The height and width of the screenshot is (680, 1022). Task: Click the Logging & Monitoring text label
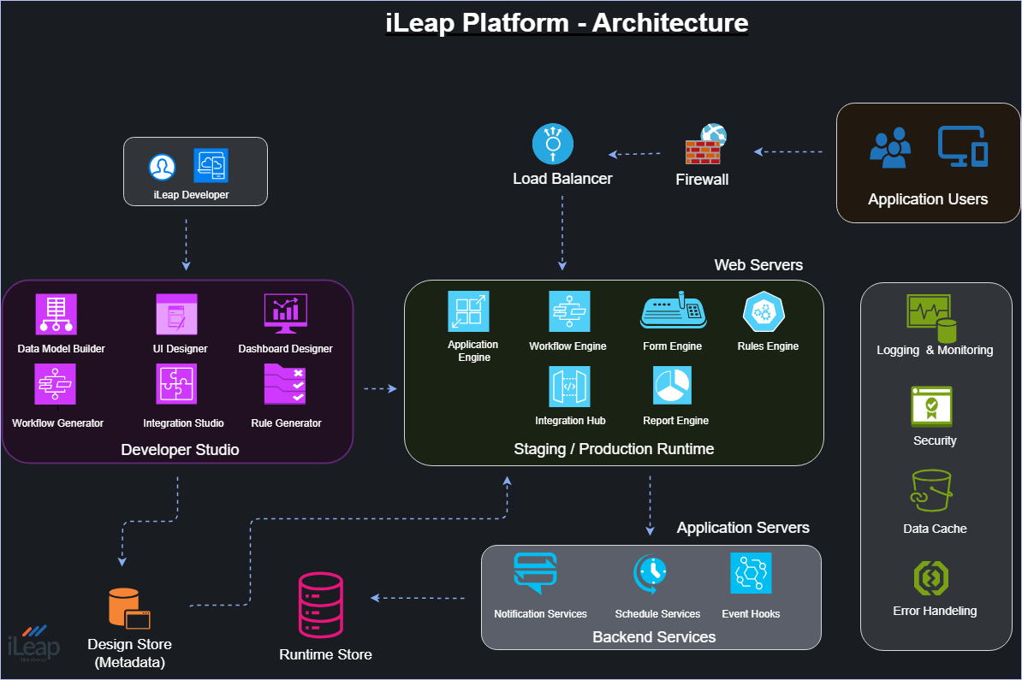click(935, 351)
